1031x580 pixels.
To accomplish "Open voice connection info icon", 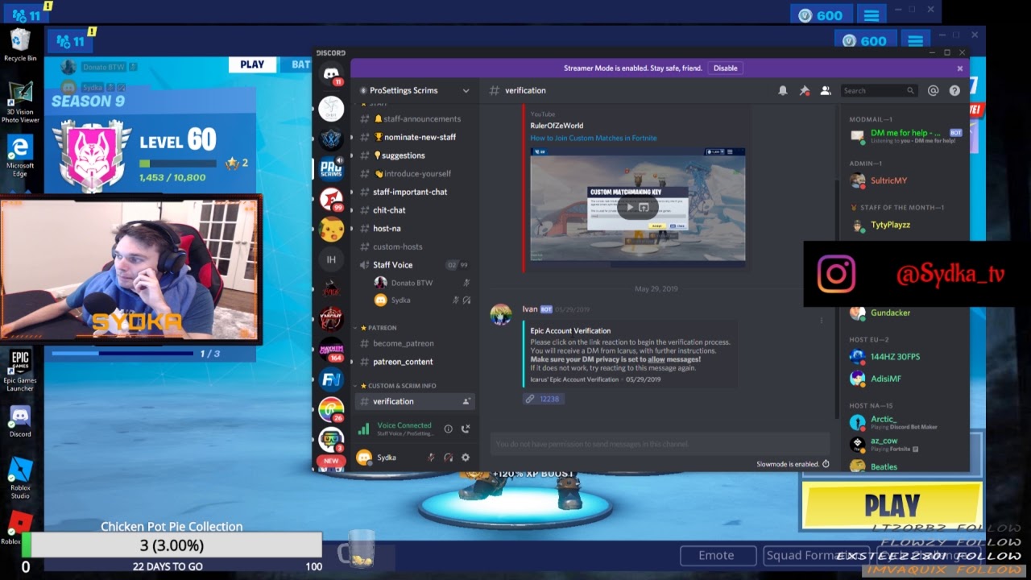I will point(448,429).
